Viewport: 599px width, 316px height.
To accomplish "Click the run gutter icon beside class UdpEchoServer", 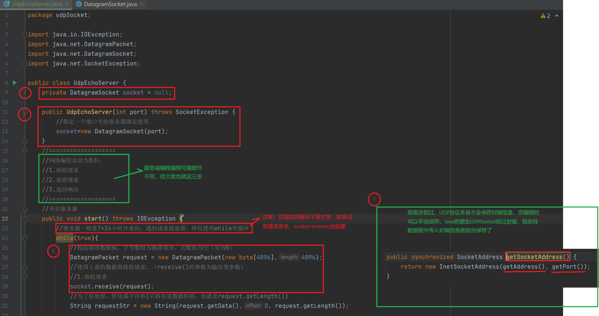I will pyautogui.click(x=15, y=83).
